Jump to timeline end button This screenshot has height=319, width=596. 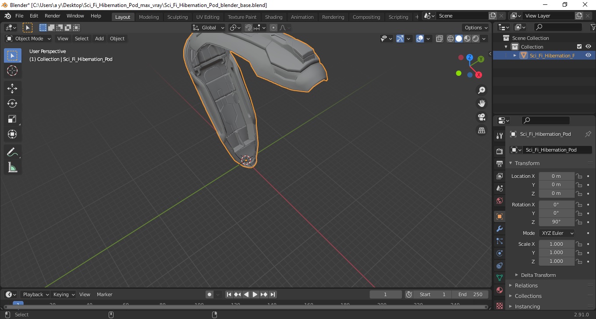pos(273,294)
